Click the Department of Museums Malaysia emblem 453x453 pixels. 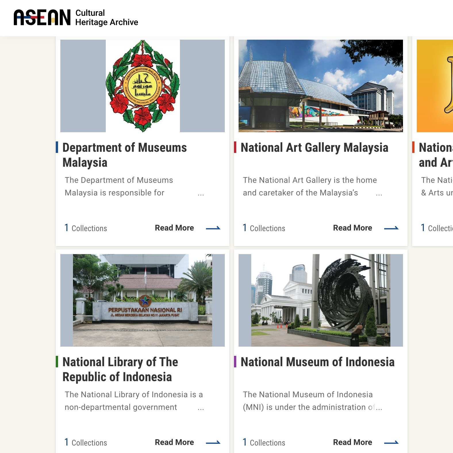tap(143, 86)
